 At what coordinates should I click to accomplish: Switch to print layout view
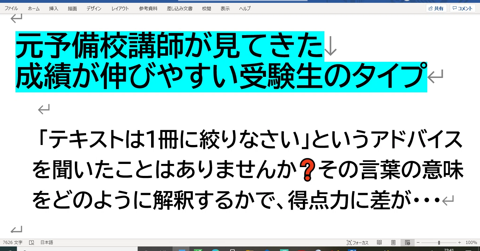point(394,243)
